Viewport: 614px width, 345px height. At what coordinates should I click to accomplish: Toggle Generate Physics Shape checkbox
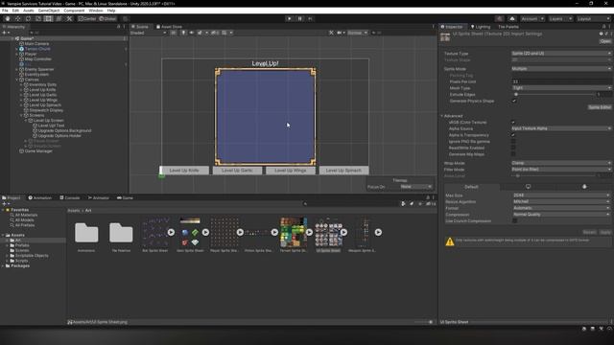pos(514,101)
